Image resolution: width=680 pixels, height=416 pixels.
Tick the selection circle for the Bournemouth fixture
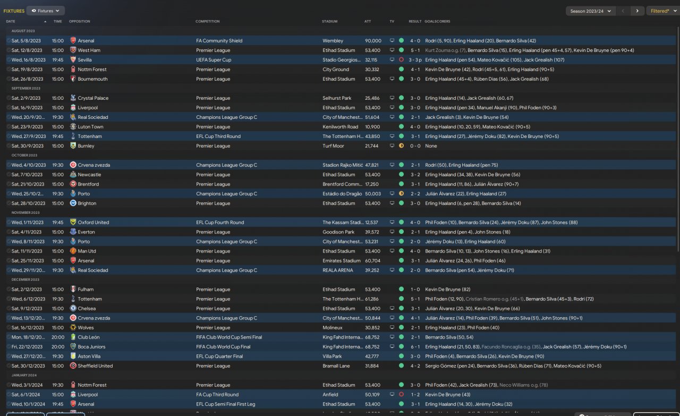[8, 79]
